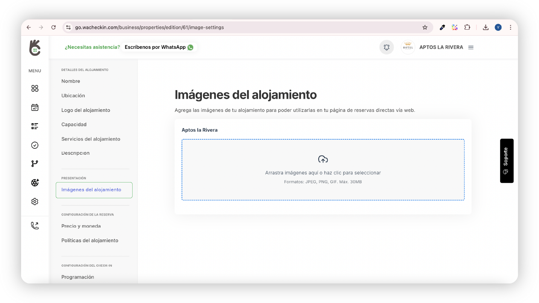Expand the Aptos La Rivera hamburger menu
This screenshot has width=539, height=303.
(x=471, y=48)
